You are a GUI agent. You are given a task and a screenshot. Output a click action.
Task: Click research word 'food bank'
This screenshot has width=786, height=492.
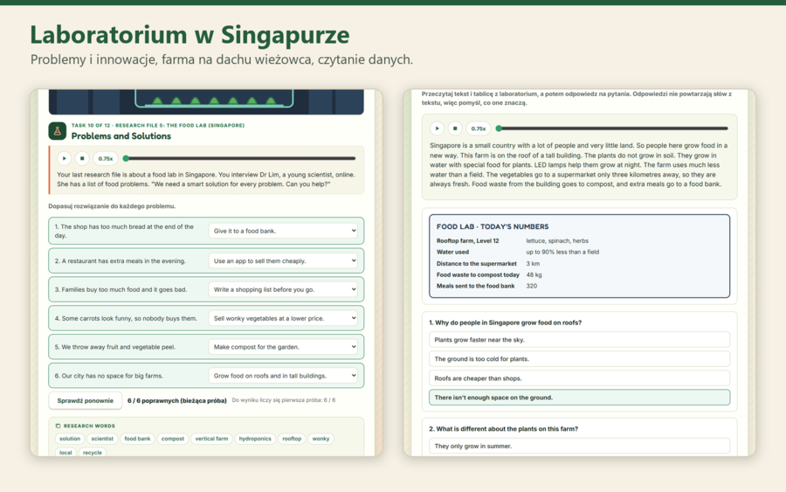pyautogui.click(x=137, y=439)
